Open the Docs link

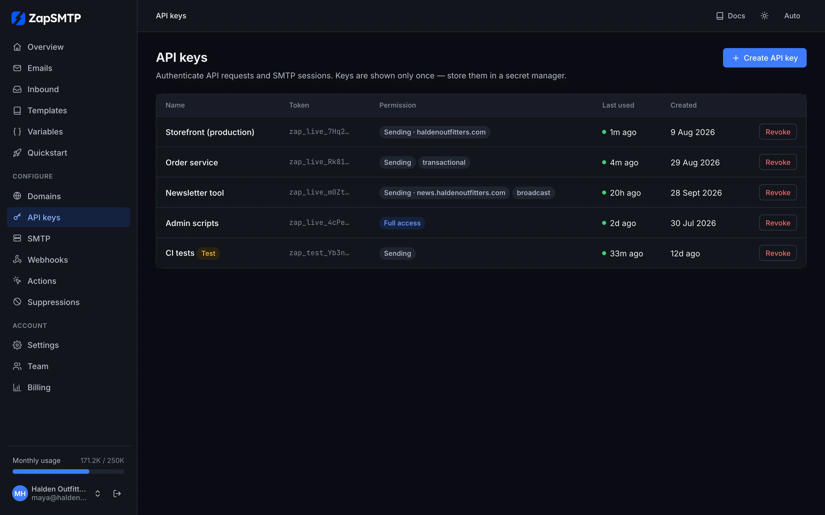point(730,16)
